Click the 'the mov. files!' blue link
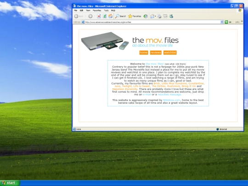Image resolution: width=248 pixels, height=186 pixels. click(x=154, y=64)
